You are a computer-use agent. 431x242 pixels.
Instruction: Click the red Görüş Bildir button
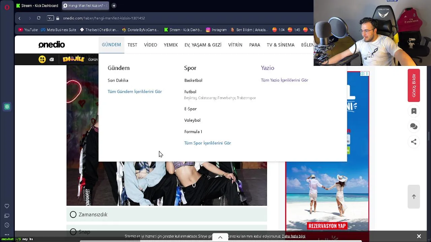point(414,85)
